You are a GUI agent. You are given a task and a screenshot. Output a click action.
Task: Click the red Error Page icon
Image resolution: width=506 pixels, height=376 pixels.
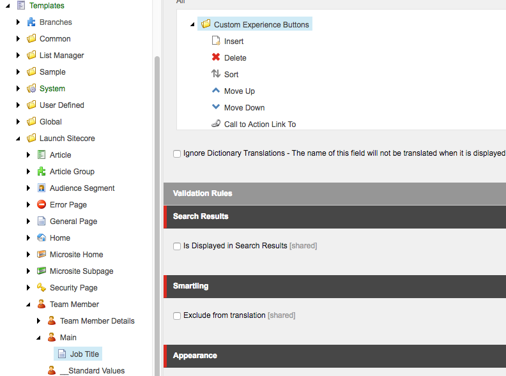(42, 204)
